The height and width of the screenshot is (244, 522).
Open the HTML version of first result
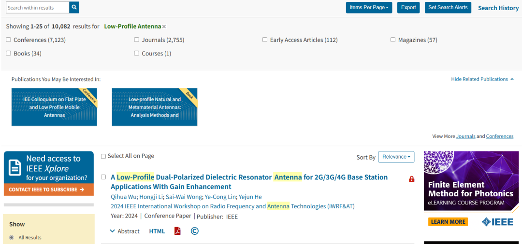click(x=157, y=231)
